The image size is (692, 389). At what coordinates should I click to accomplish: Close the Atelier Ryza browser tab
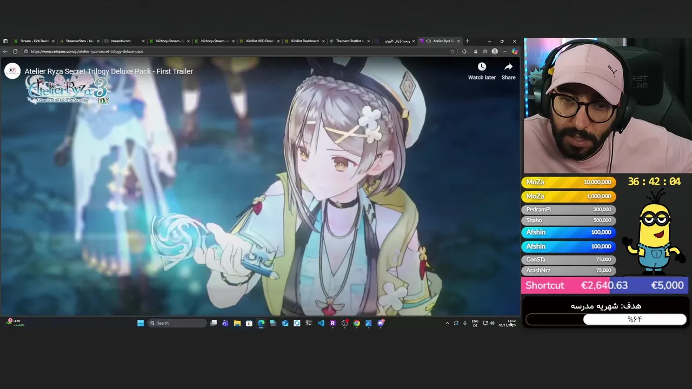click(458, 41)
